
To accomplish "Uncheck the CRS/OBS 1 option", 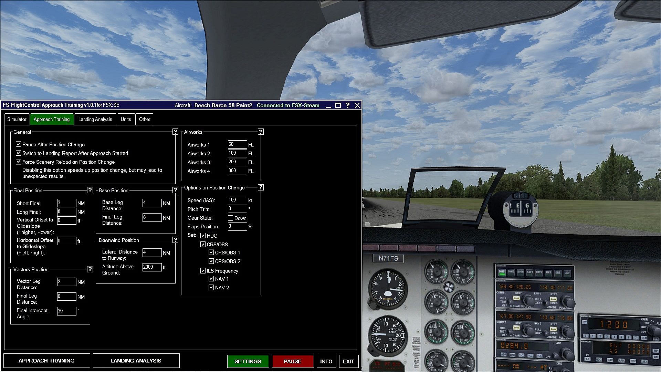I will point(211,252).
